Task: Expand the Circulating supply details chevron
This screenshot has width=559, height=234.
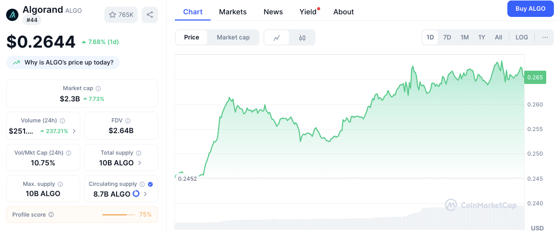Action: pos(145,194)
